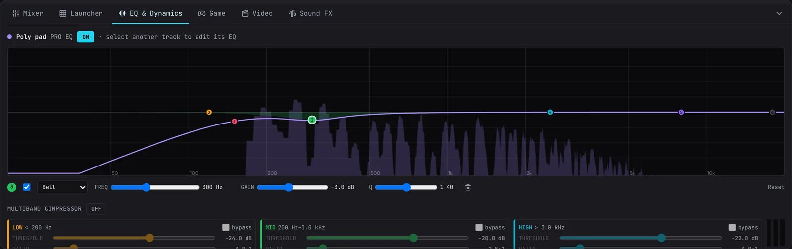The width and height of the screenshot is (792, 249).
Task: Collapse the panel with the chevron
Action: (779, 13)
